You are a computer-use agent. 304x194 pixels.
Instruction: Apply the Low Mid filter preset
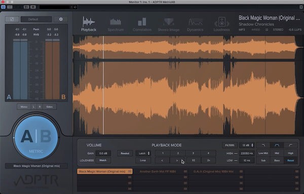[263, 153]
